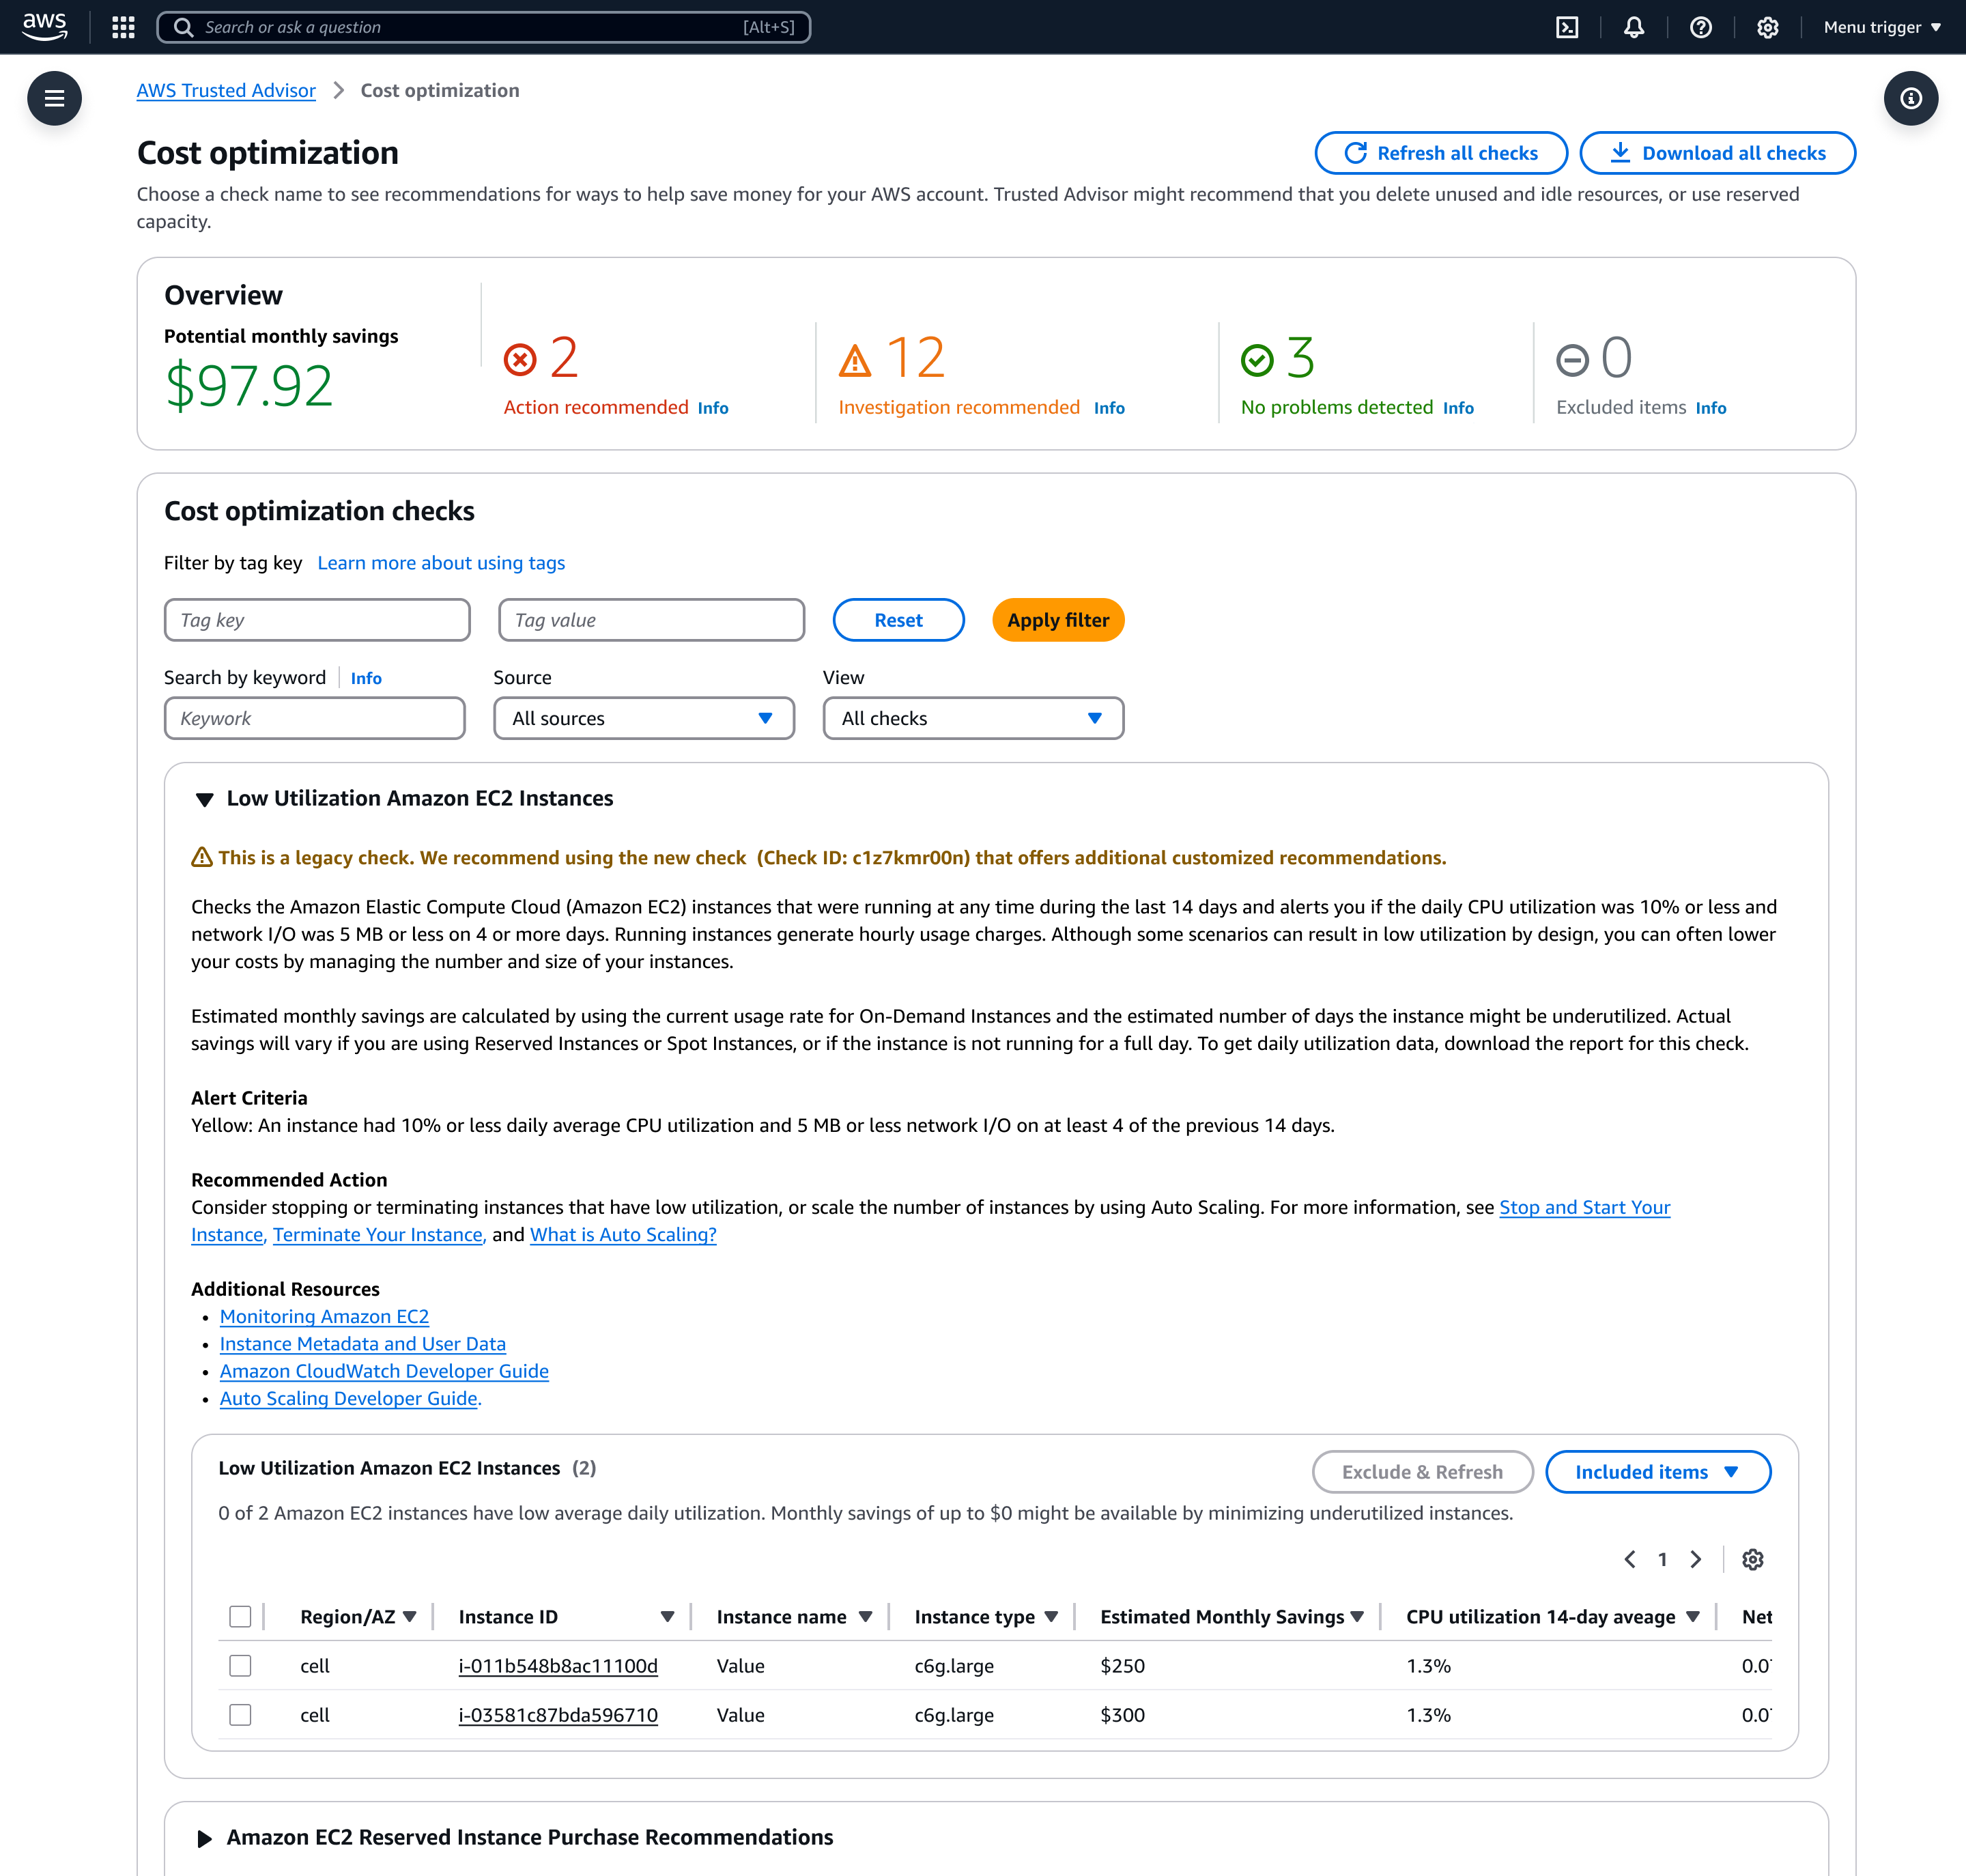
Task: Open the Included items dropdown
Action: 1657,1471
